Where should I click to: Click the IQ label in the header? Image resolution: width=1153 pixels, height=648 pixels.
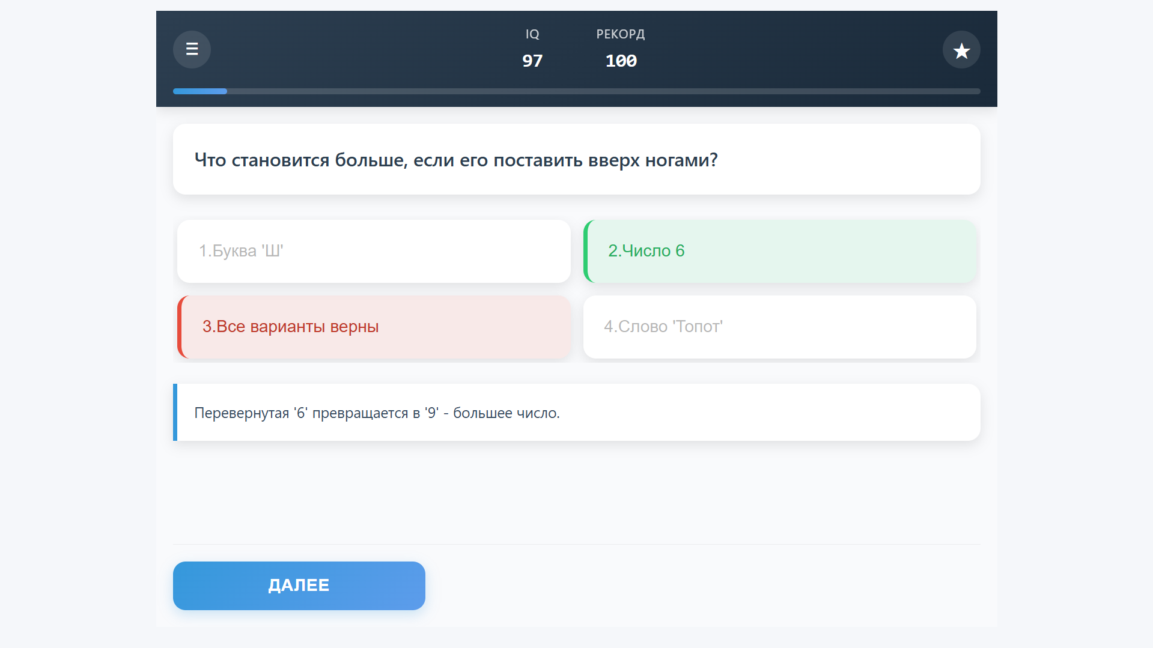tap(532, 34)
